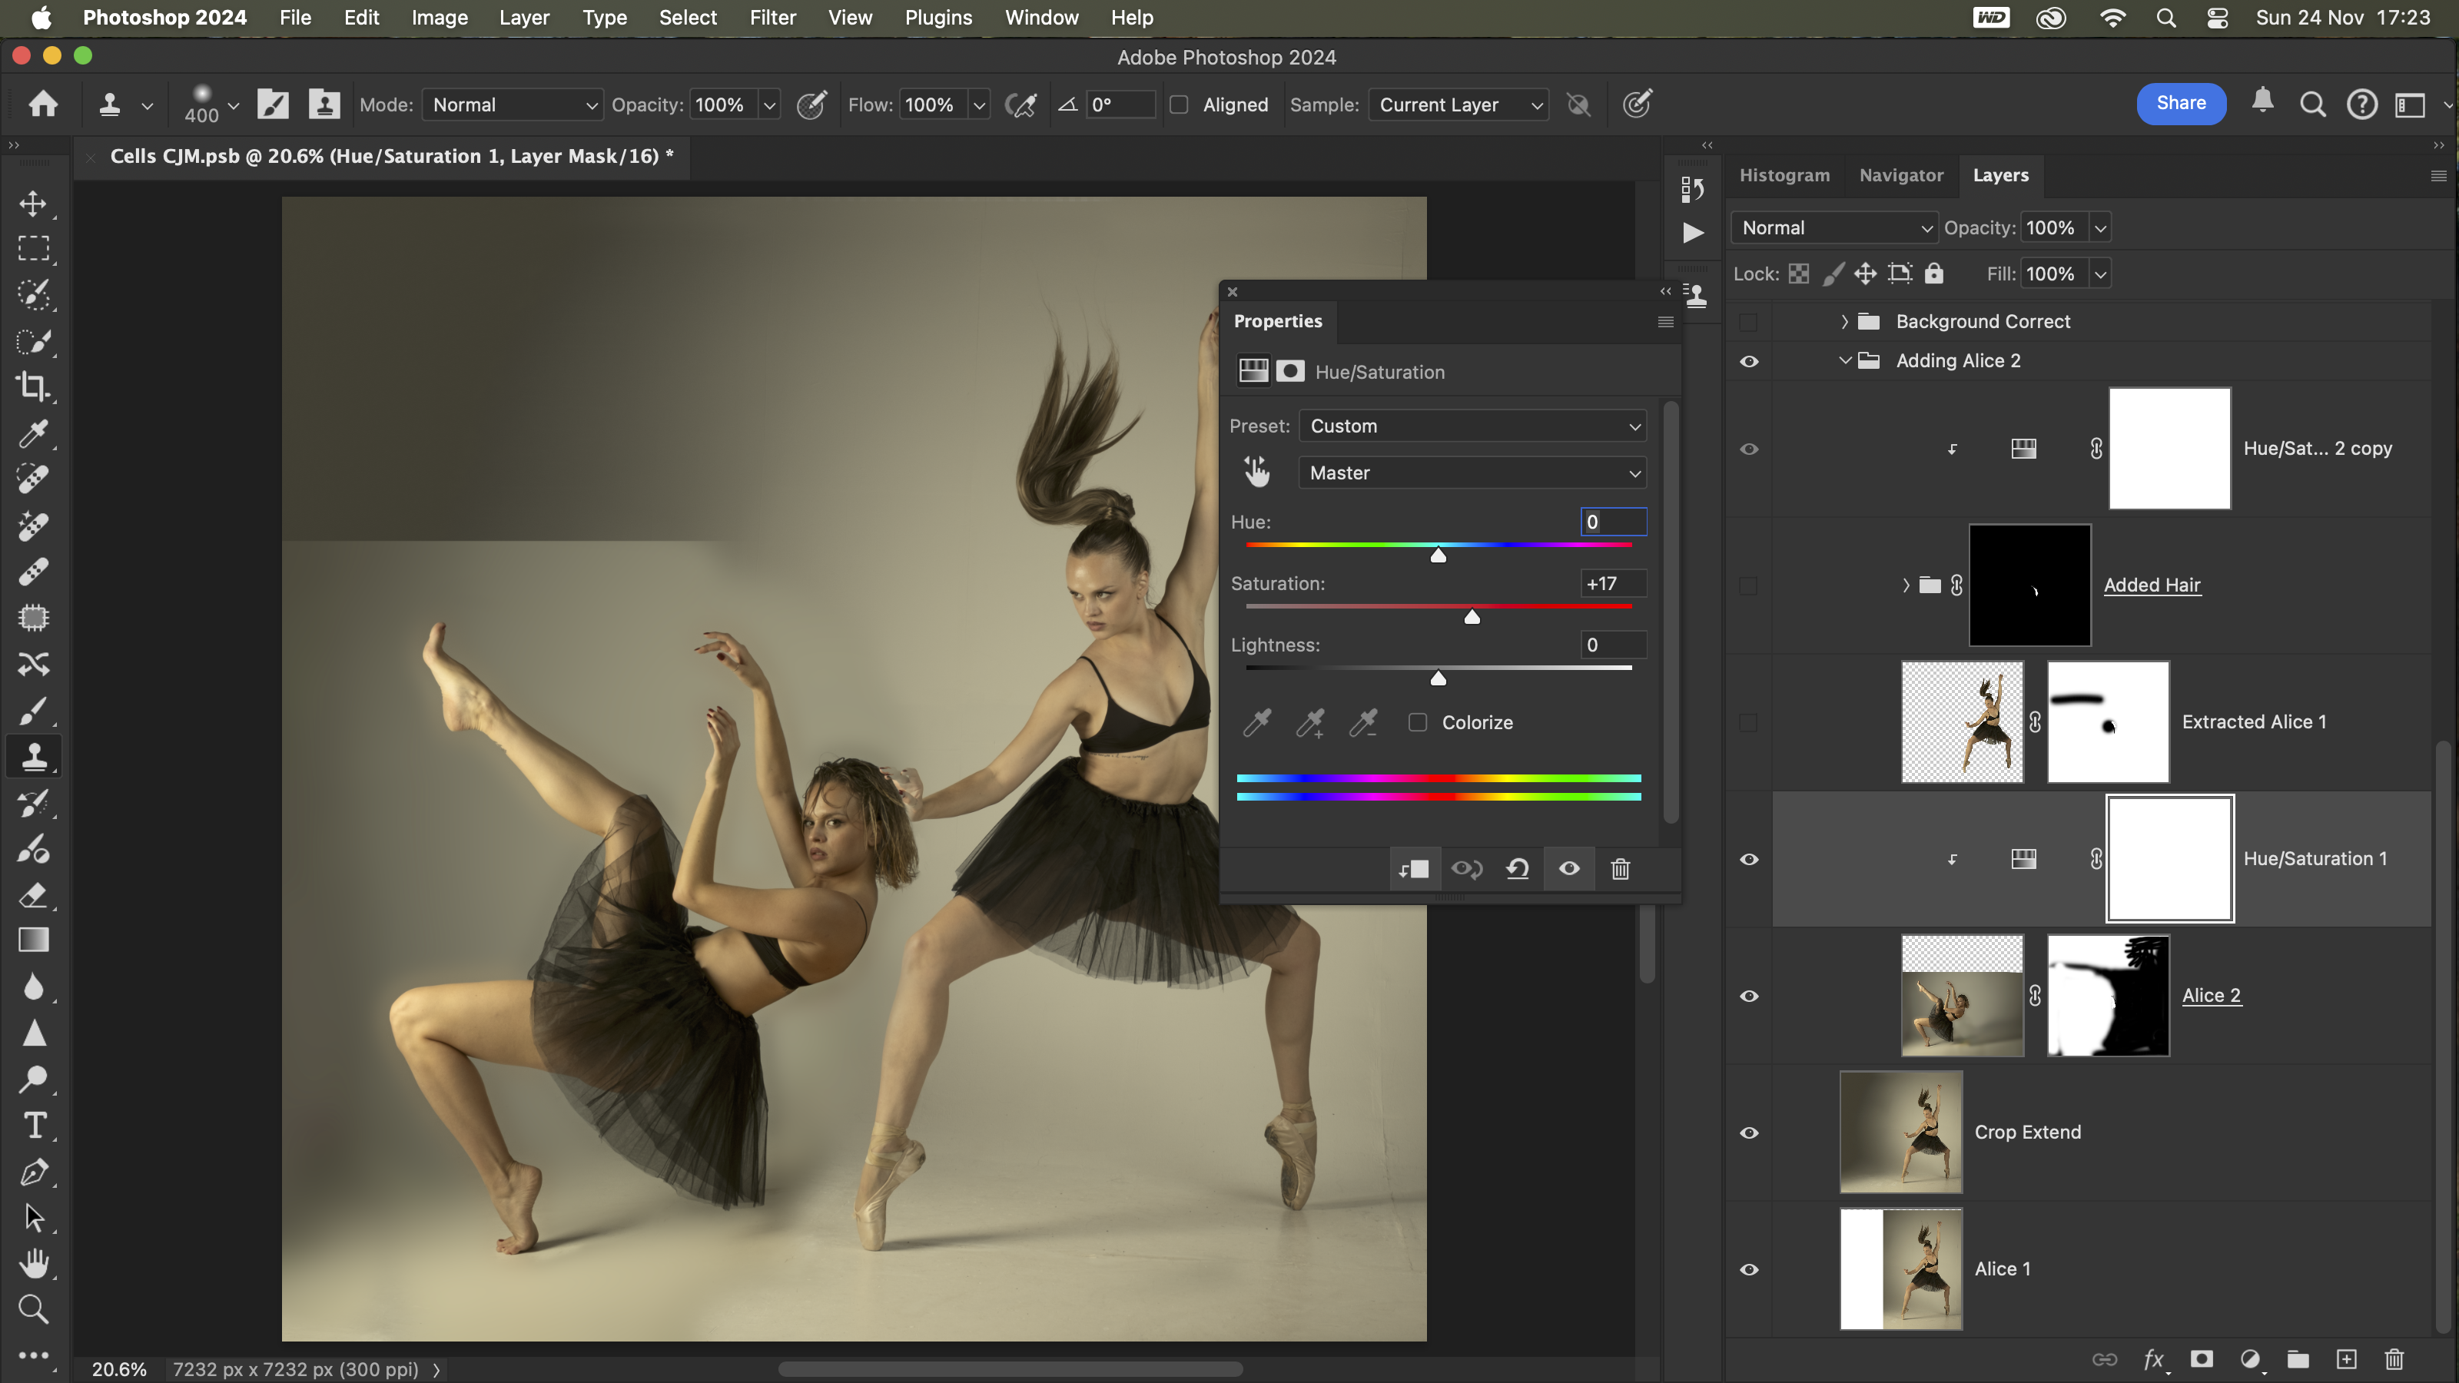This screenshot has width=2459, height=1383.
Task: Select the Eyedropper tool in toolbar
Action: pyautogui.click(x=33, y=433)
